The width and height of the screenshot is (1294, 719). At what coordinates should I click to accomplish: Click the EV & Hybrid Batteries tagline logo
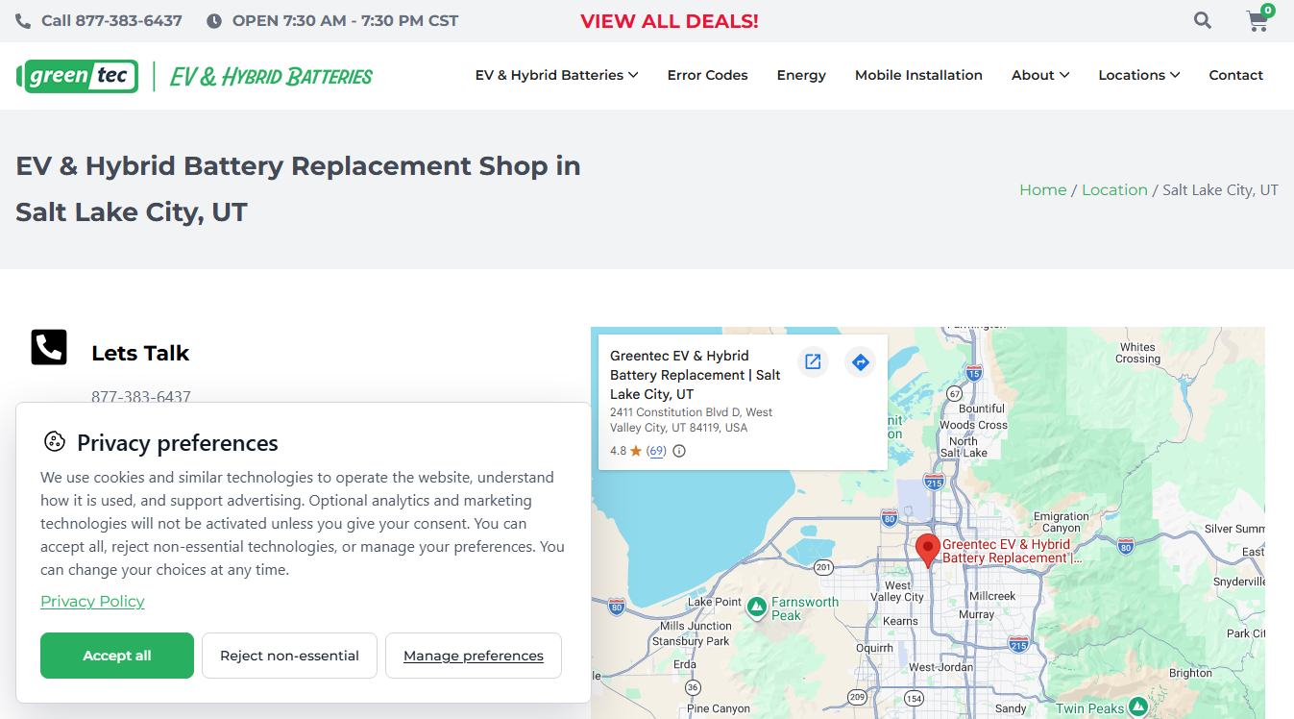(271, 76)
